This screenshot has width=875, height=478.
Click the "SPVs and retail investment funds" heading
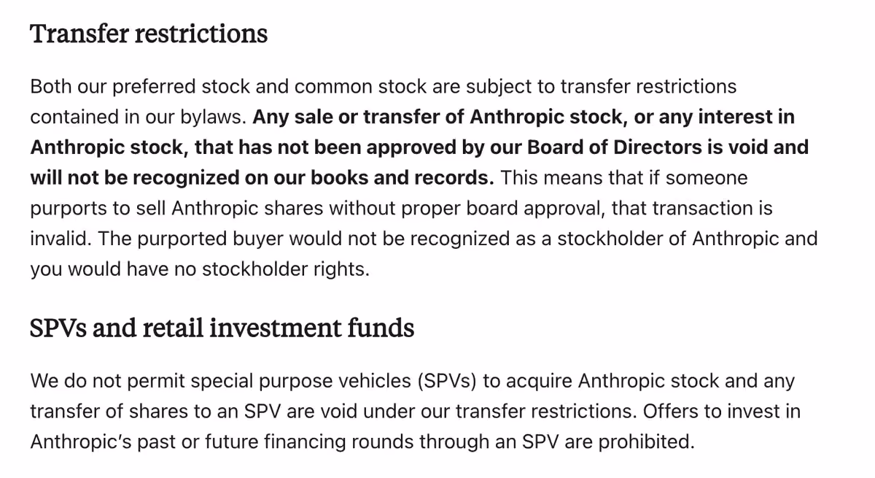tap(222, 328)
